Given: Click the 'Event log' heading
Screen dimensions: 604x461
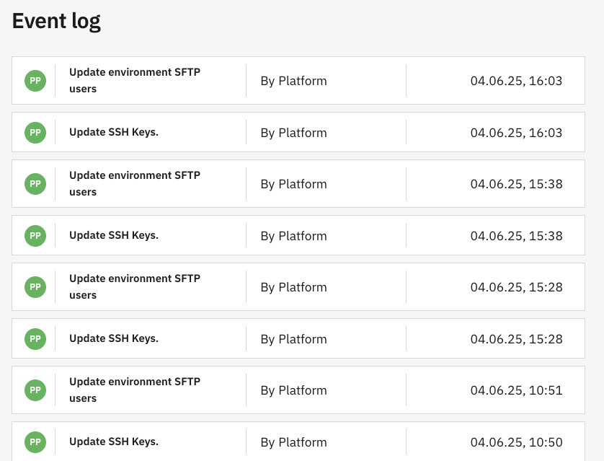Looking at the screenshot, I should (x=56, y=22).
